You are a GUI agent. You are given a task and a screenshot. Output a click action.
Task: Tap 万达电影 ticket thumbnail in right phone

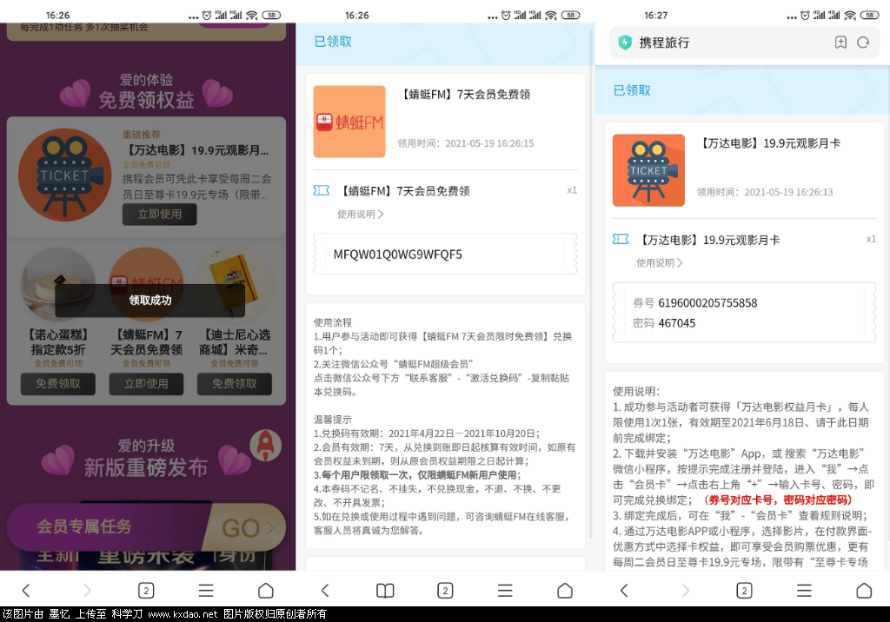648,170
